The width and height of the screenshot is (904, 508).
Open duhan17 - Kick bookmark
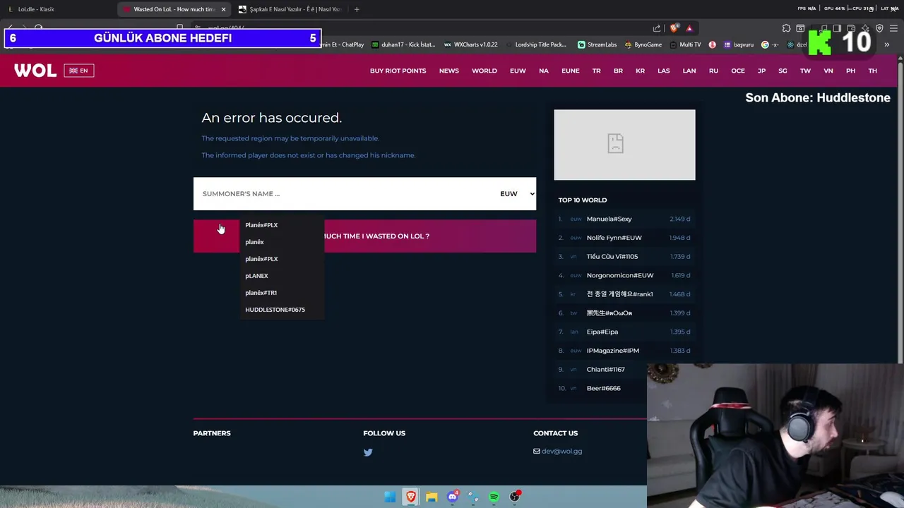403,44
